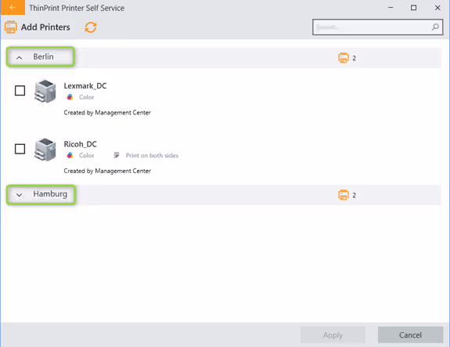Click the search magnifier icon

pos(435,27)
